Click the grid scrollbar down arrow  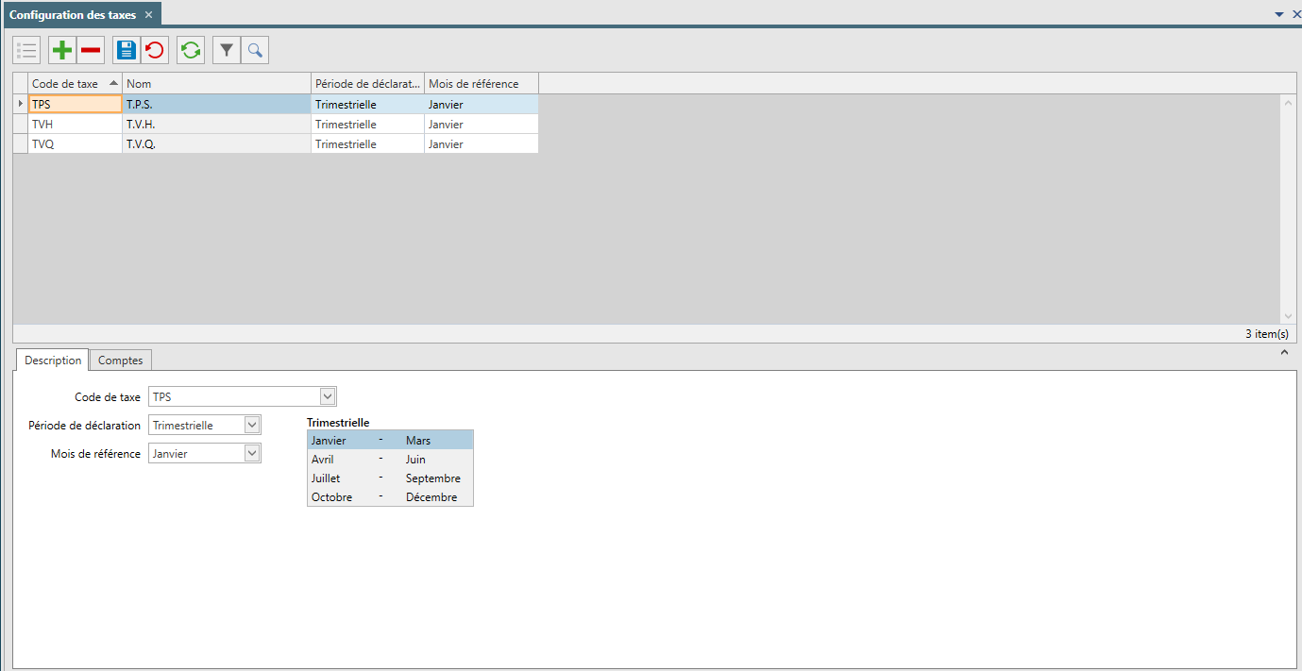1289,316
